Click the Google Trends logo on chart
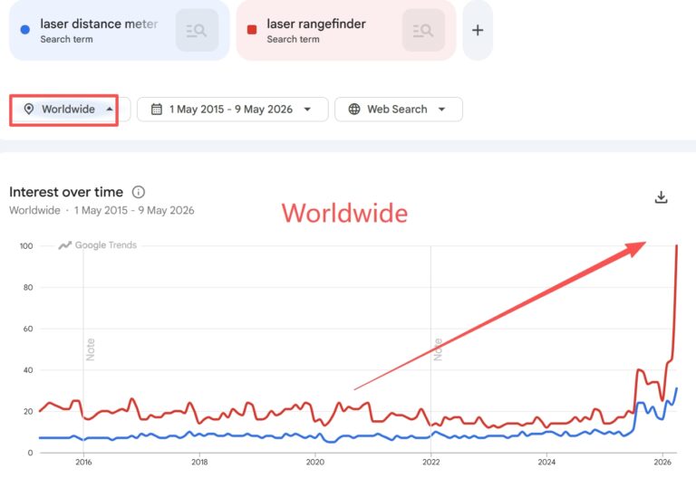The width and height of the screenshot is (696, 478). tap(98, 245)
